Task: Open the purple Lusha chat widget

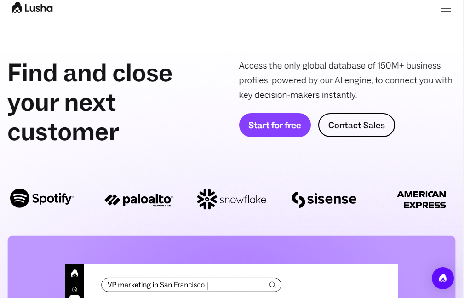Action: click(442, 278)
